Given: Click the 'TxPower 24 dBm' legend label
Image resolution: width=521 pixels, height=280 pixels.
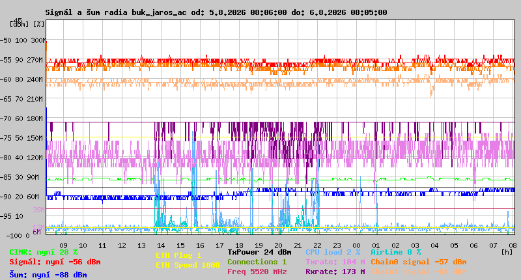Looking at the screenshot, I should [259, 252].
